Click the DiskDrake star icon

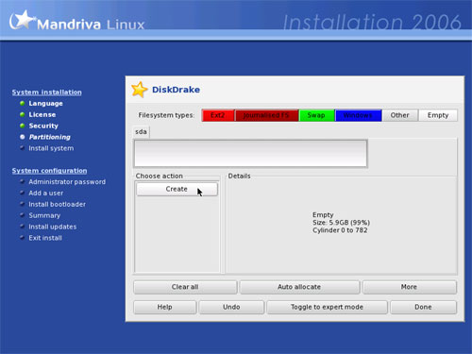139,90
